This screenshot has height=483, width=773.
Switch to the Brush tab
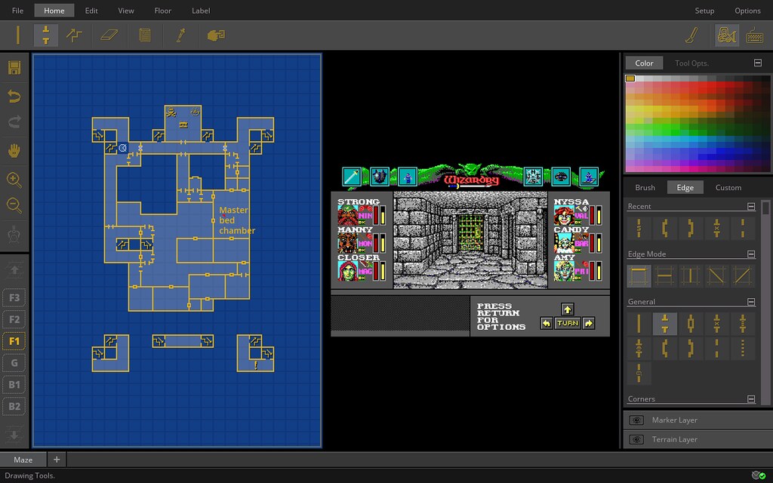645,187
